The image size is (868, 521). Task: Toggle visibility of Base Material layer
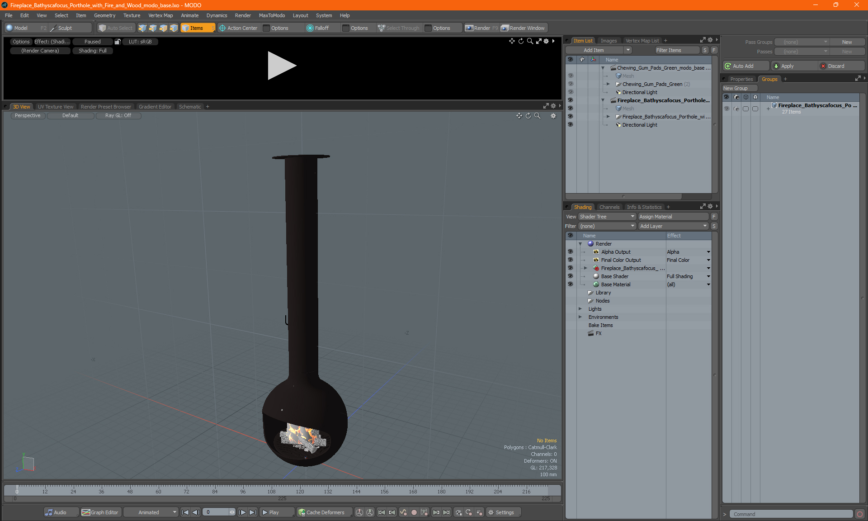click(x=571, y=284)
